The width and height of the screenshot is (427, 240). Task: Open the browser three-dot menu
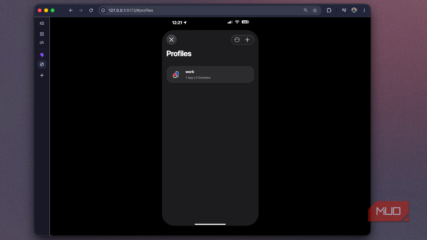pyautogui.click(x=364, y=10)
